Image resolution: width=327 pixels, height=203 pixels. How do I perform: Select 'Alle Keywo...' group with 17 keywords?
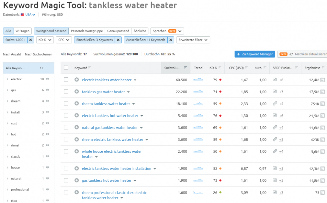tap(28, 68)
